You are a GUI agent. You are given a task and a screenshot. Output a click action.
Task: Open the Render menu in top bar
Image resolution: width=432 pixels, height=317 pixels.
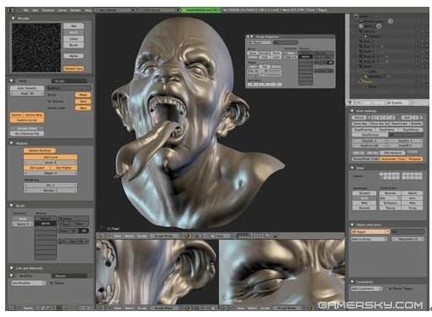76,10
